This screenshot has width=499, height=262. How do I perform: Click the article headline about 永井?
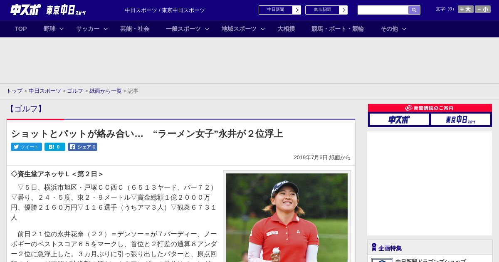147,133
